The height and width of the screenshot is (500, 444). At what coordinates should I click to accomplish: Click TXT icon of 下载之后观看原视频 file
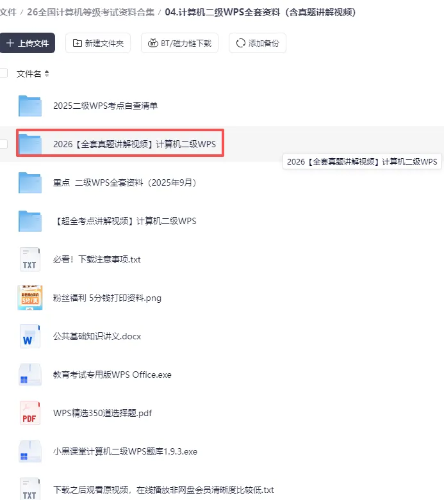click(x=30, y=489)
